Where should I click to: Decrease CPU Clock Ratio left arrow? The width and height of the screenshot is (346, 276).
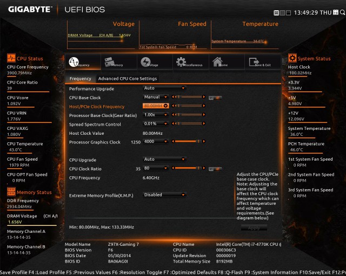(x=173, y=168)
